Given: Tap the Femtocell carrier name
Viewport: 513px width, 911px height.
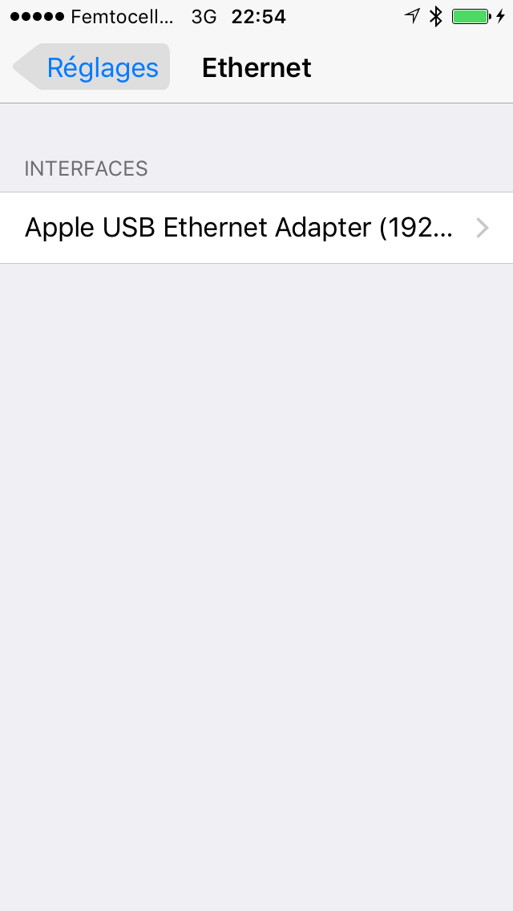Looking at the screenshot, I should coord(122,17).
